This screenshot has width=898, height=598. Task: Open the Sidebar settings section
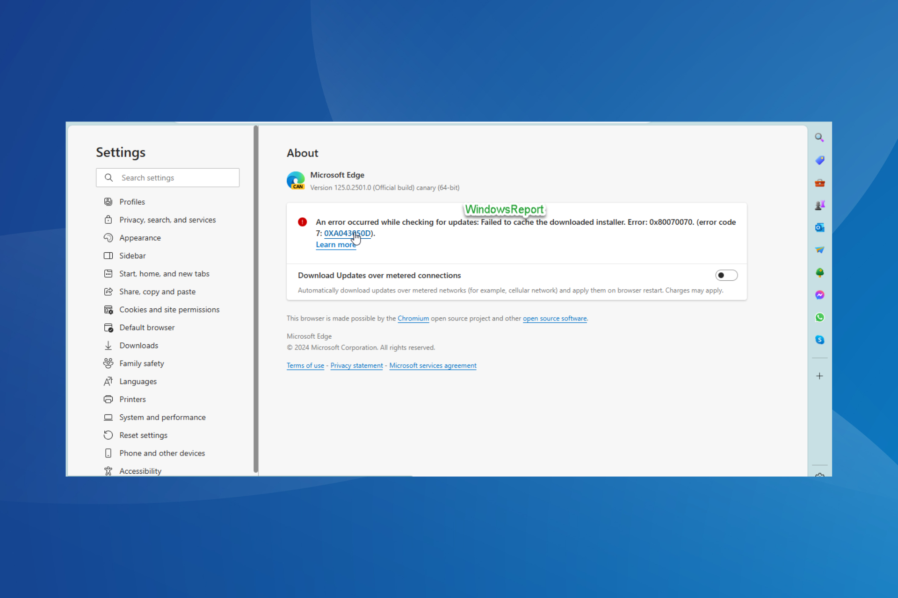pyautogui.click(x=132, y=256)
